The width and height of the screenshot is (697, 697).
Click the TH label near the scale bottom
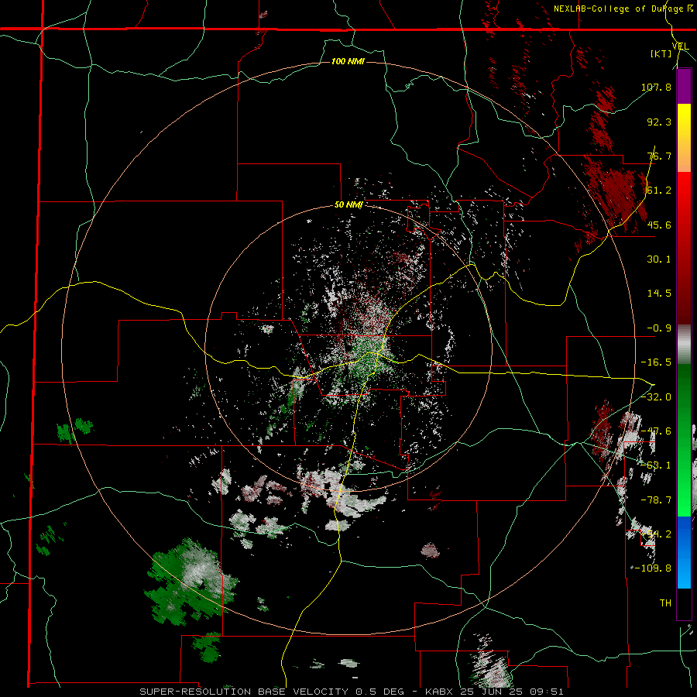point(665,603)
